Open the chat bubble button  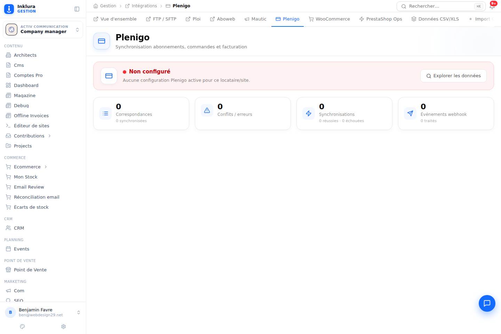click(x=487, y=303)
